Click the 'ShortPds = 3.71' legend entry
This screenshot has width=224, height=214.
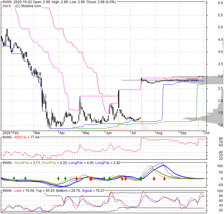28,163
